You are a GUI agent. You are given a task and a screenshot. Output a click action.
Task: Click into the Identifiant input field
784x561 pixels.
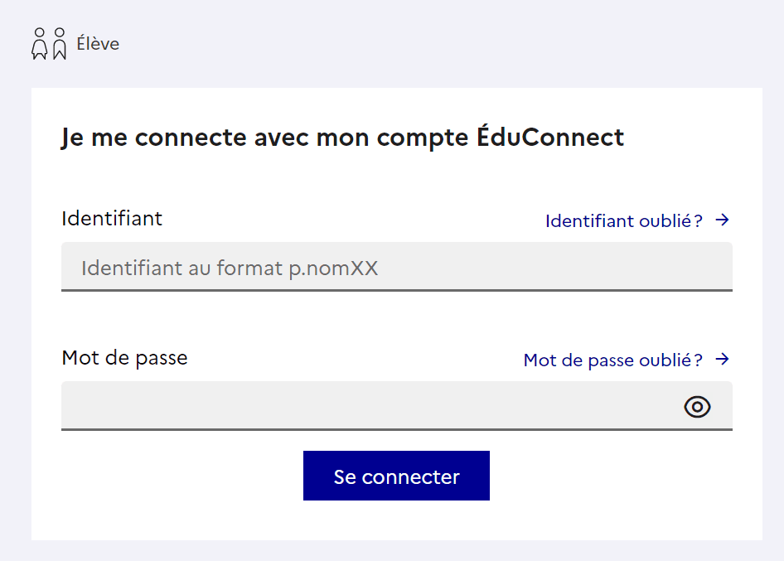(396, 267)
